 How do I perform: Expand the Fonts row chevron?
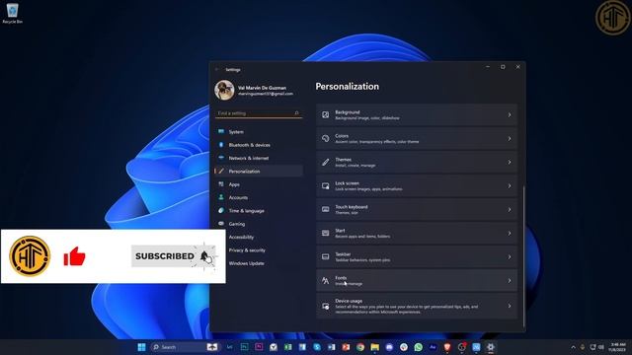coord(510,280)
